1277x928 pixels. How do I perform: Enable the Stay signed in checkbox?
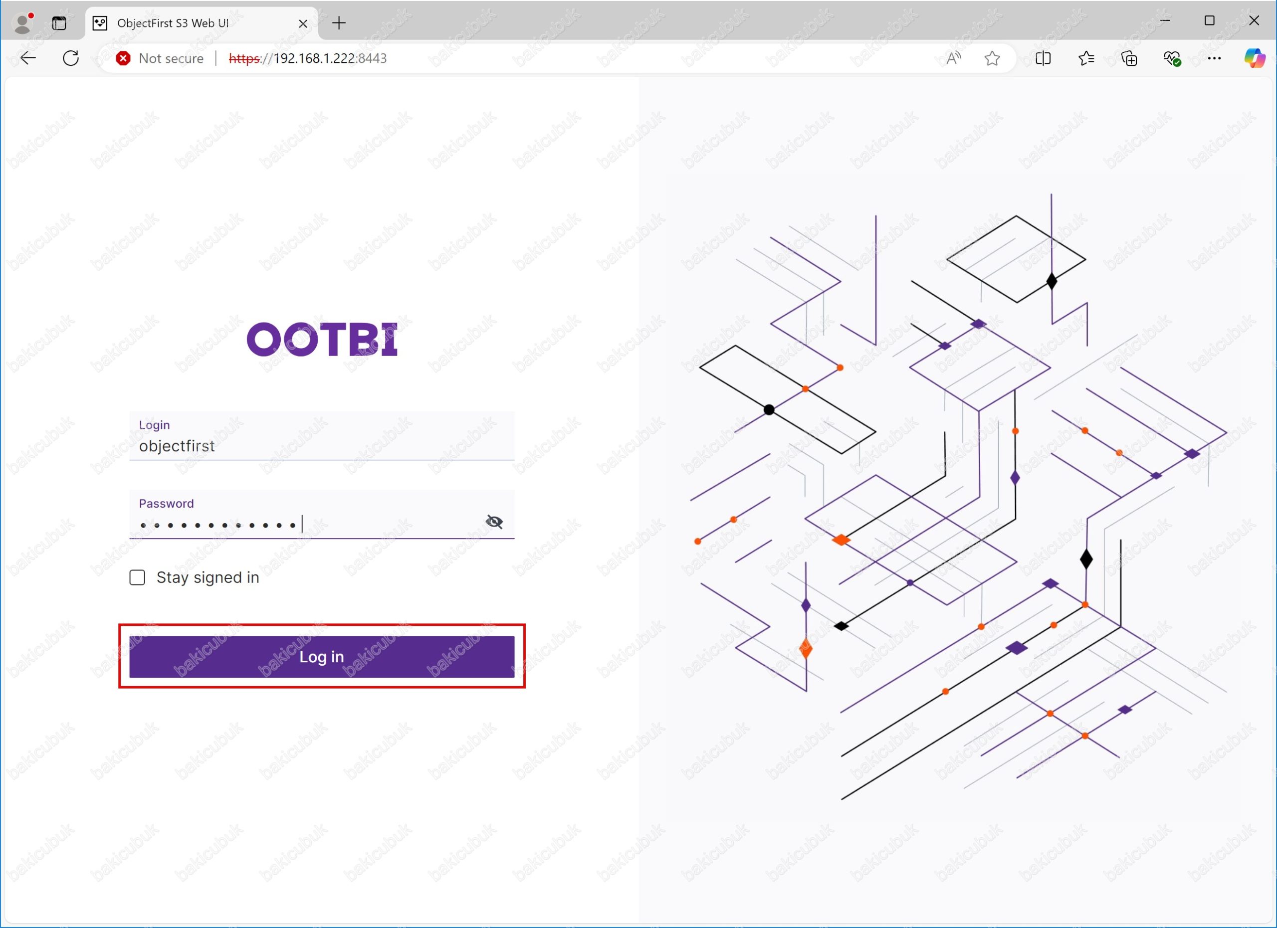point(137,577)
